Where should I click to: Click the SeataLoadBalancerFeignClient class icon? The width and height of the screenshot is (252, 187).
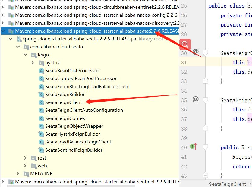41,142
